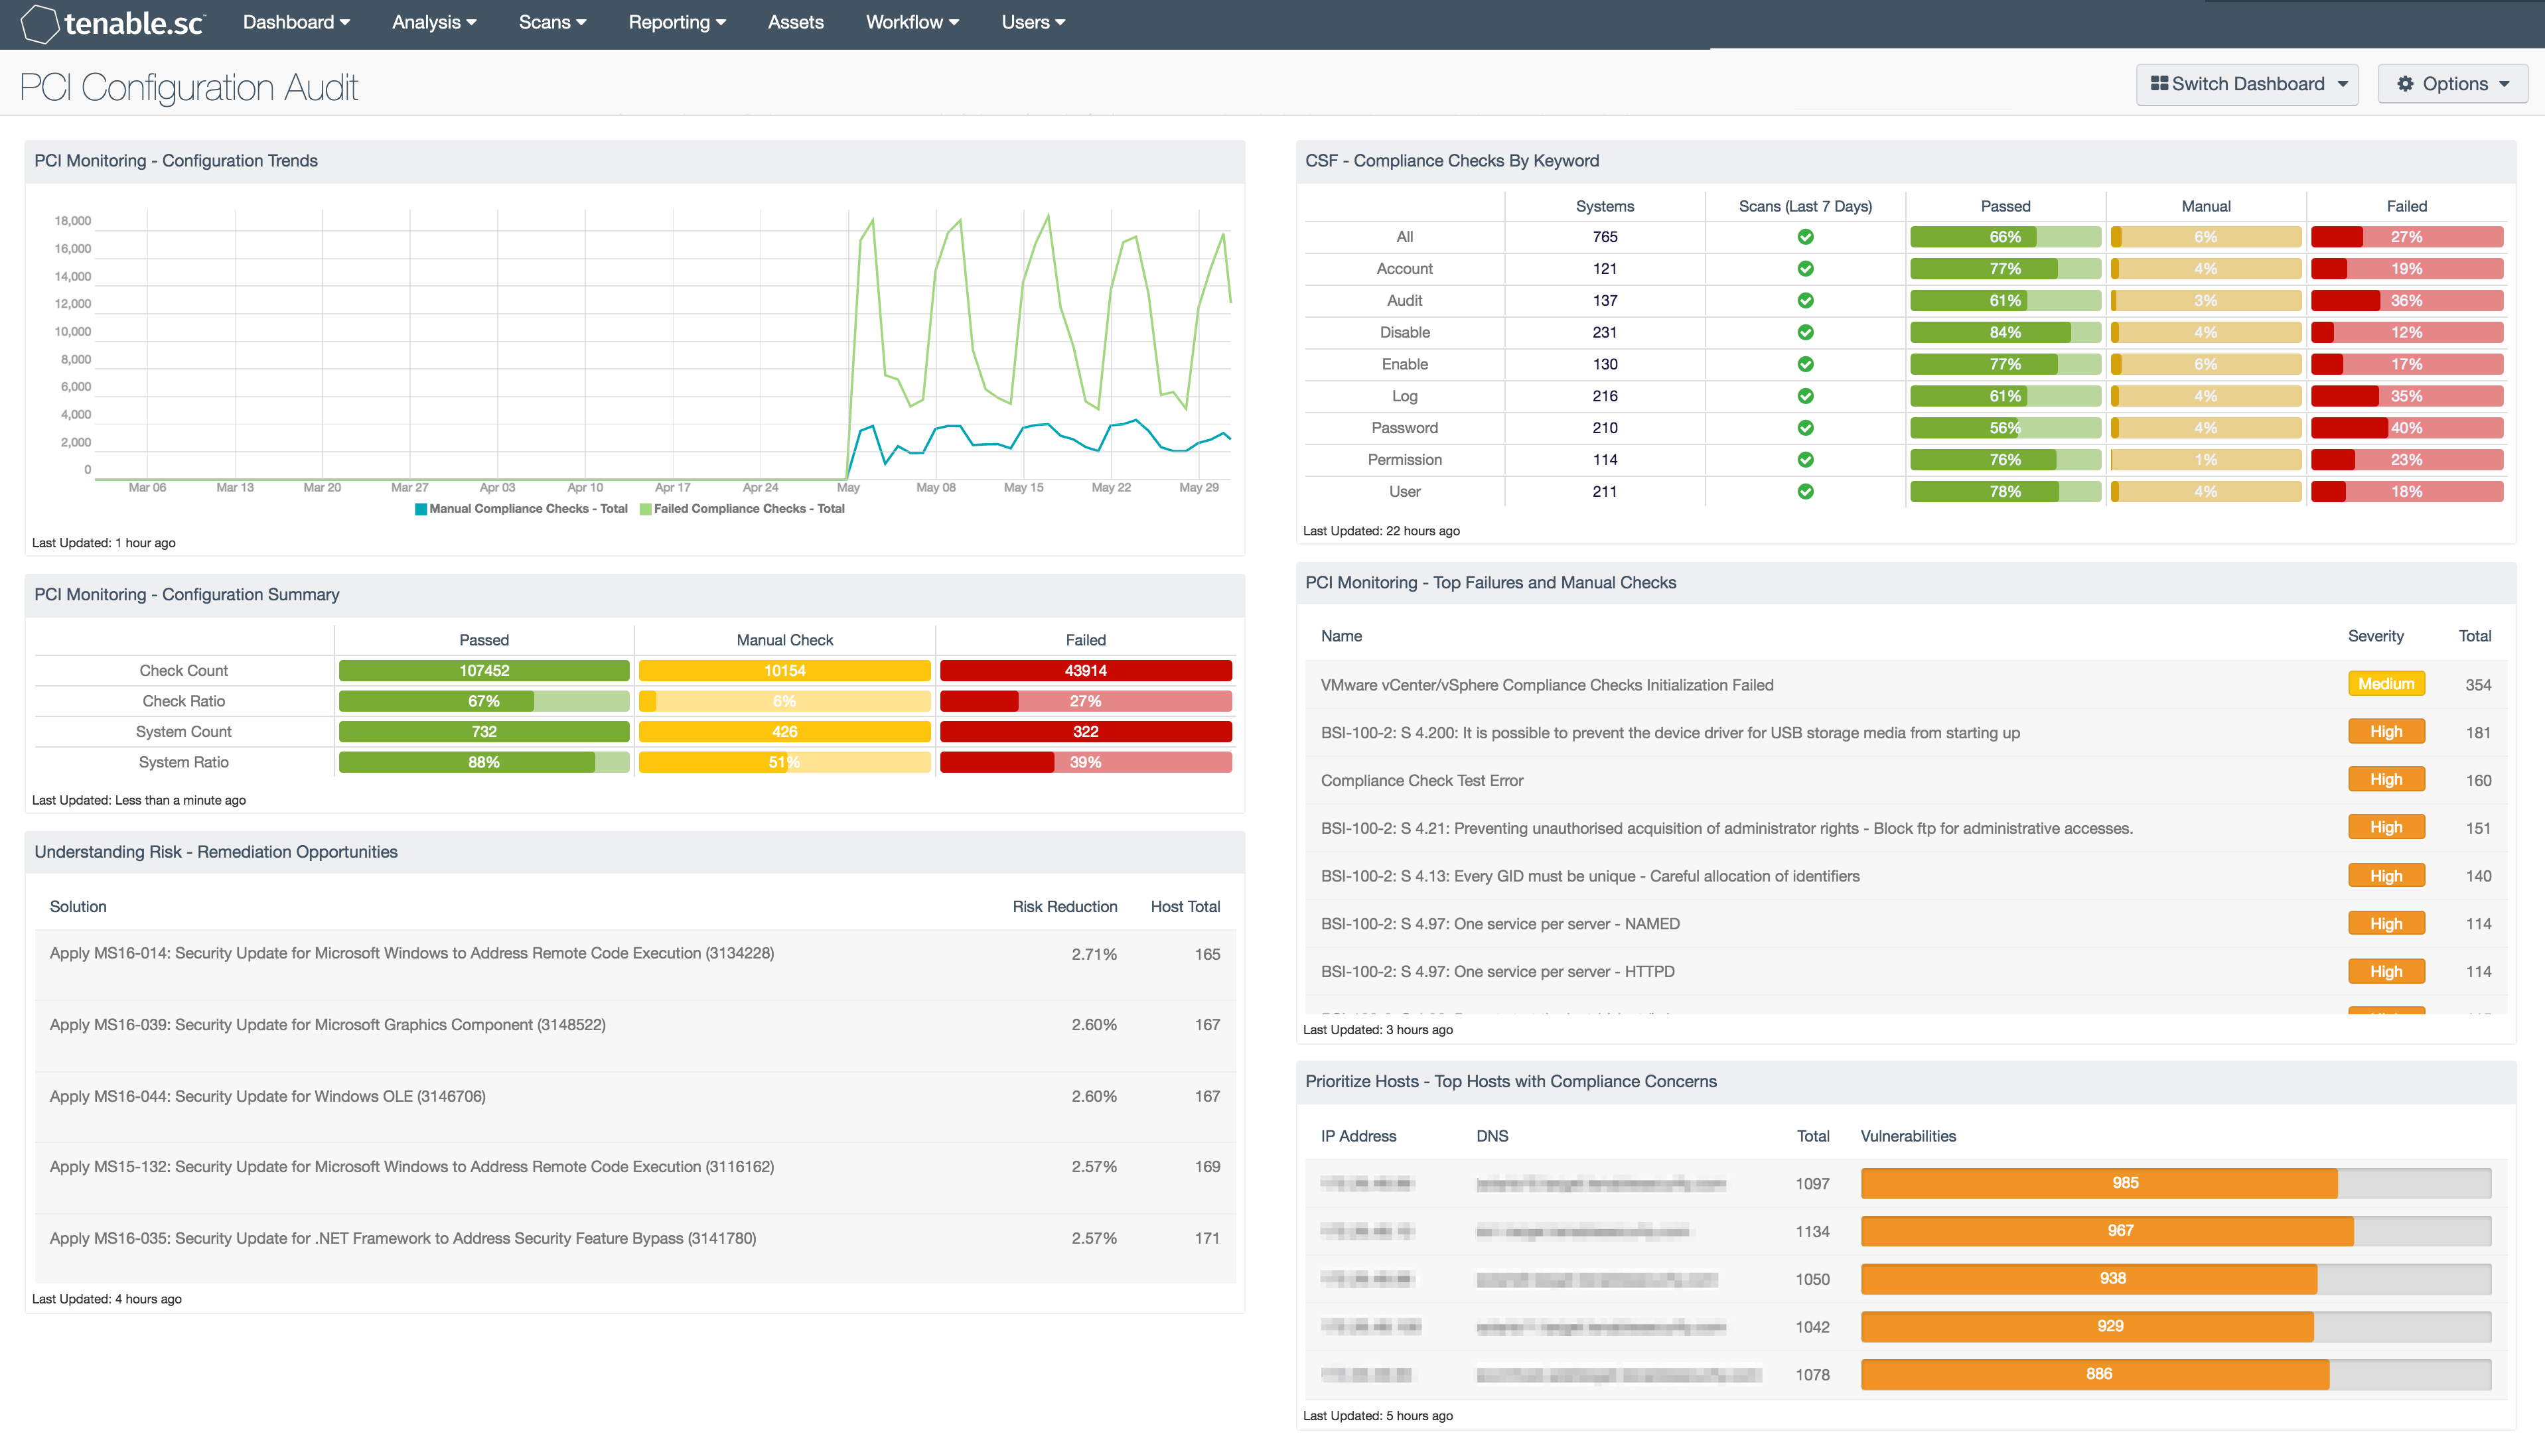
Task: Click High badge for Compliance Check Test Error
Action: (x=2386, y=780)
